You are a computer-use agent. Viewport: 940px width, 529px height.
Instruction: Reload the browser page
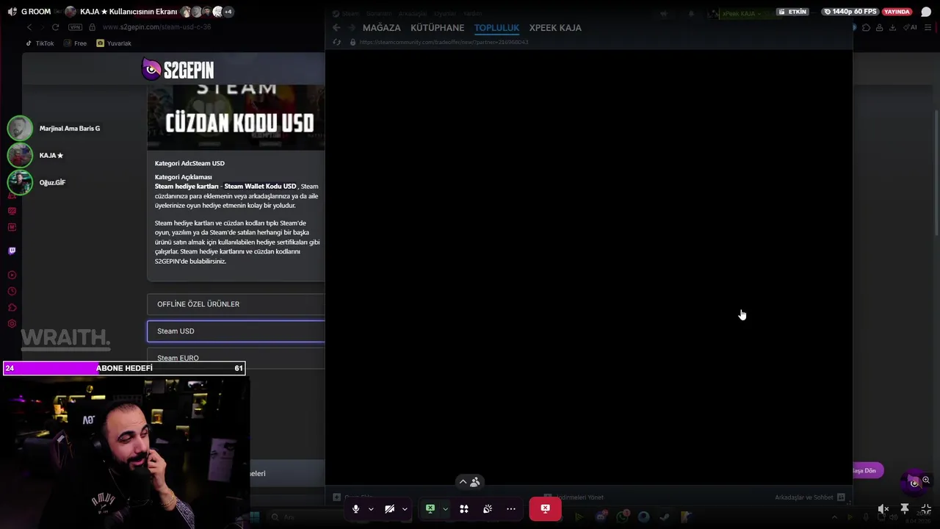point(55,27)
